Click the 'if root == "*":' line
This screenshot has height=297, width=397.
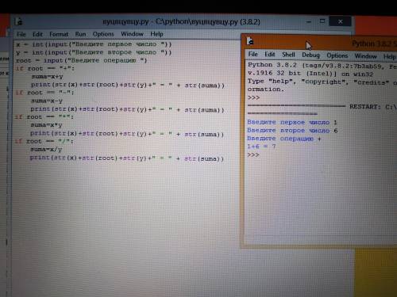tap(44, 117)
